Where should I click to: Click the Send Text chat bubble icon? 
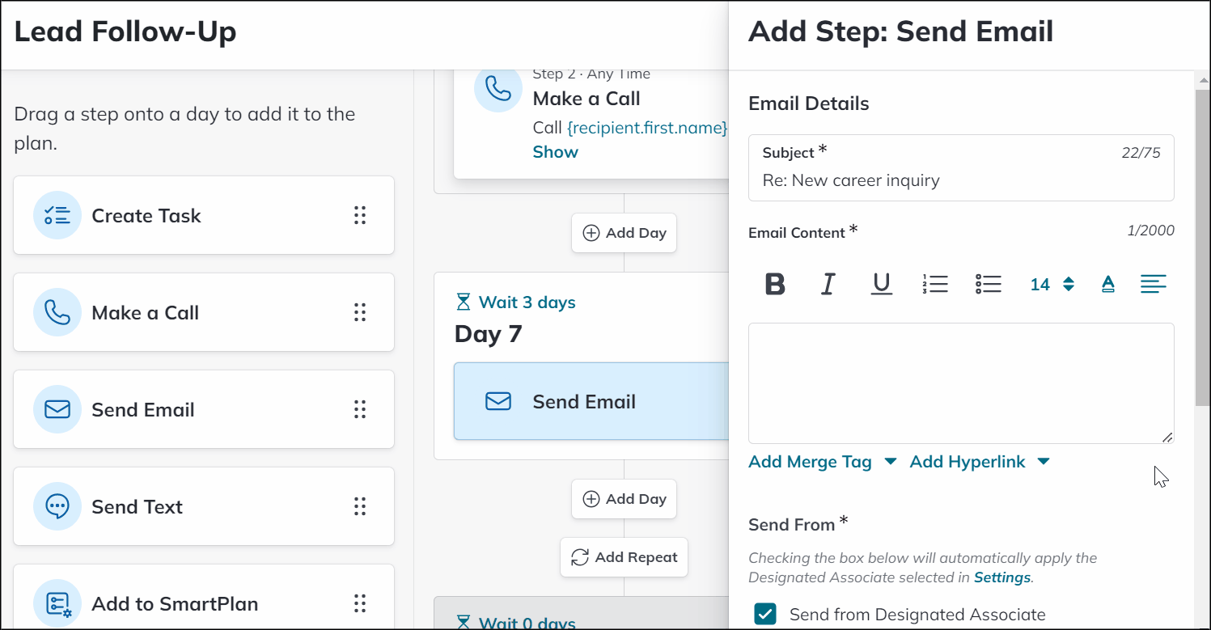pos(57,506)
